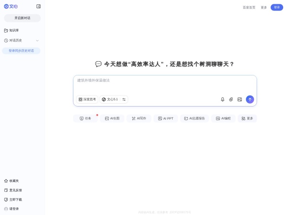The image size is (287, 215).
Task: Click the send arrow button
Action: pos(250,99)
